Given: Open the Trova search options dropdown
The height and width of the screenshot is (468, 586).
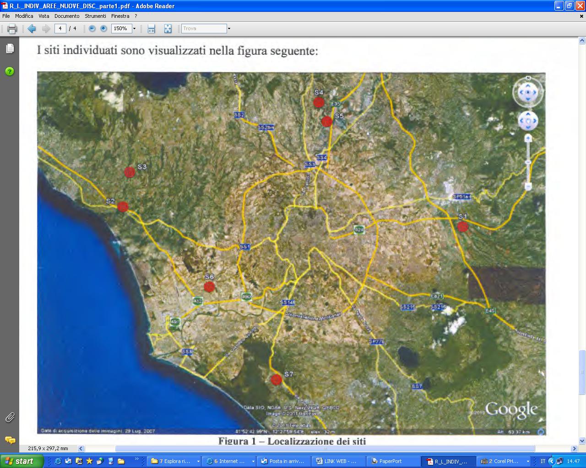Looking at the screenshot, I should point(229,28).
